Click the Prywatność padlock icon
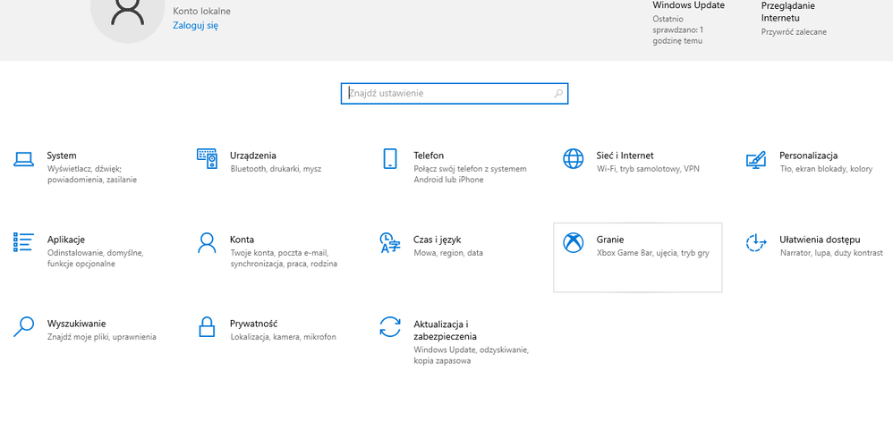Image resolution: width=893 pixels, height=421 pixels. (207, 326)
